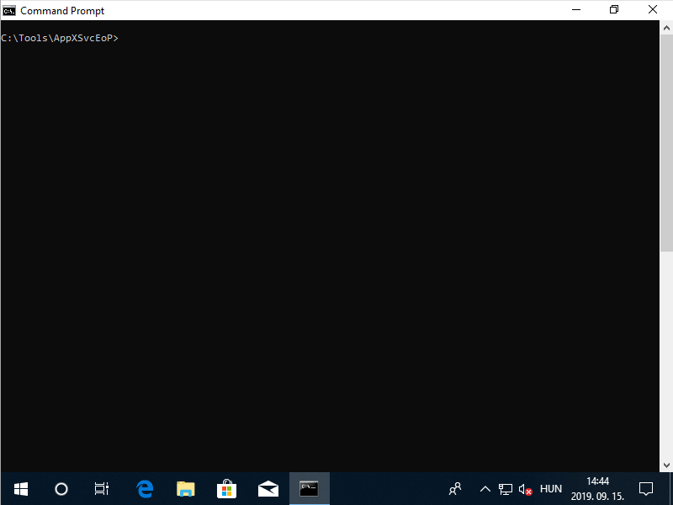Open the People tray icon
Image resolution: width=673 pixels, height=505 pixels.
point(455,489)
